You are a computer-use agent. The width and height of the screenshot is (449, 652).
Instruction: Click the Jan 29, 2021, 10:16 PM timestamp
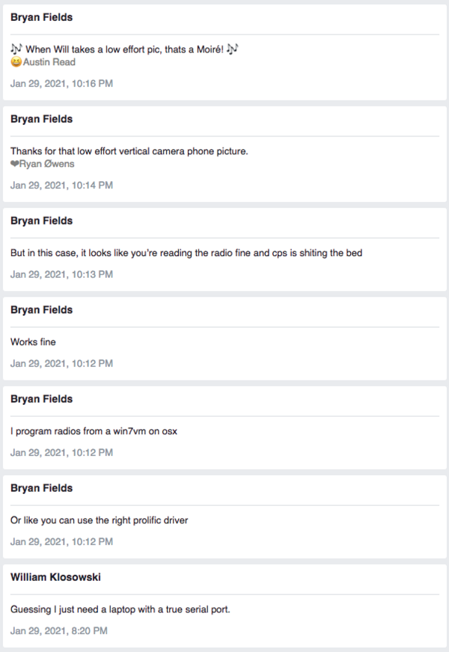point(61,84)
